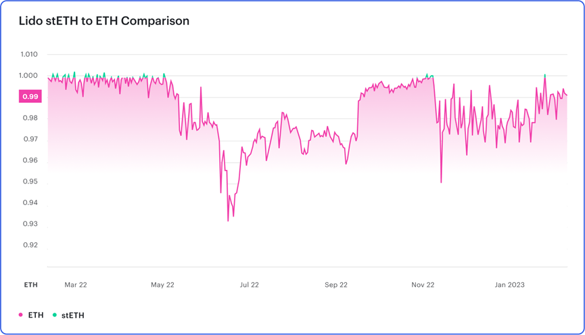Select the Mar 22 x-axis label
585x335 pixels.
pos(76,285)
